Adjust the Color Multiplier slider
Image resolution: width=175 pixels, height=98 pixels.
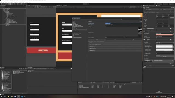[x=164, y=52]
